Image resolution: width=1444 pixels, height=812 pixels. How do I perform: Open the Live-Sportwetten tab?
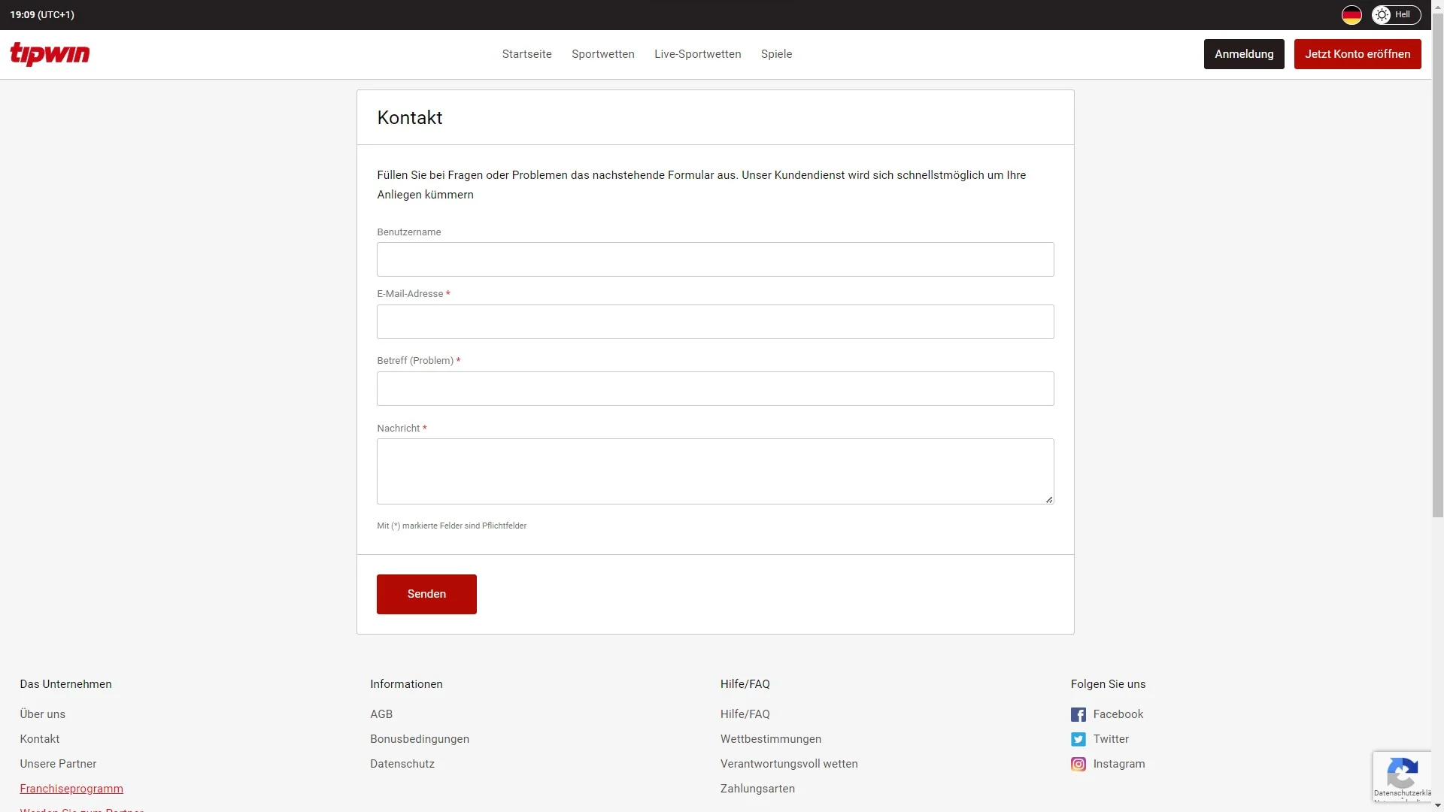pyautogui.click(x=697, y=53)
